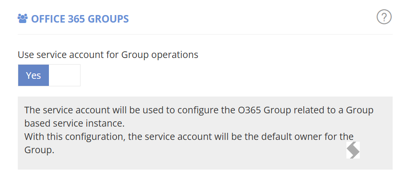Click "based service instance." in the info box
Screen dimensions: 398x174
pos(75,124)
